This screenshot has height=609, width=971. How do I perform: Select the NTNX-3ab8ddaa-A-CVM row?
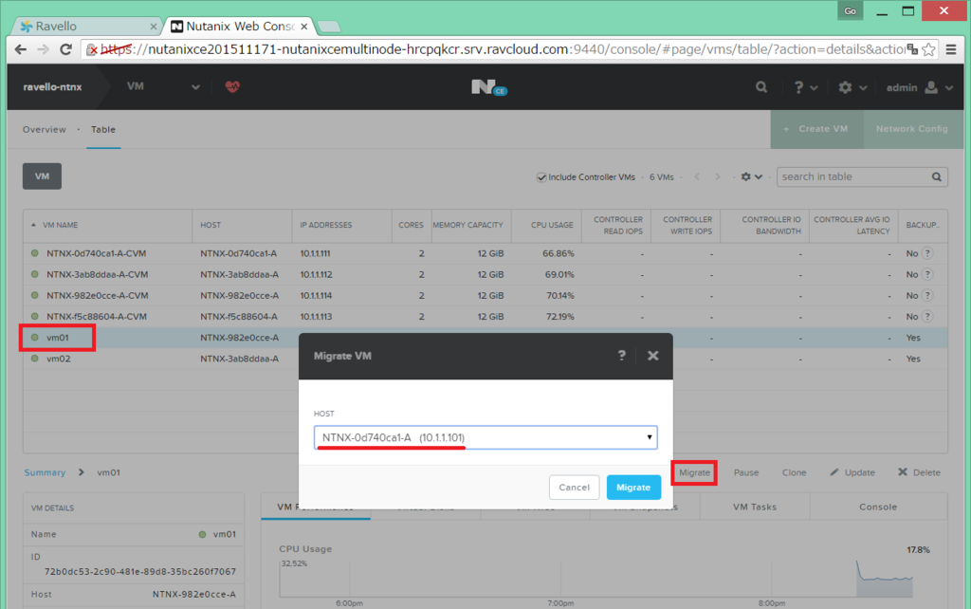click(485, 274)
